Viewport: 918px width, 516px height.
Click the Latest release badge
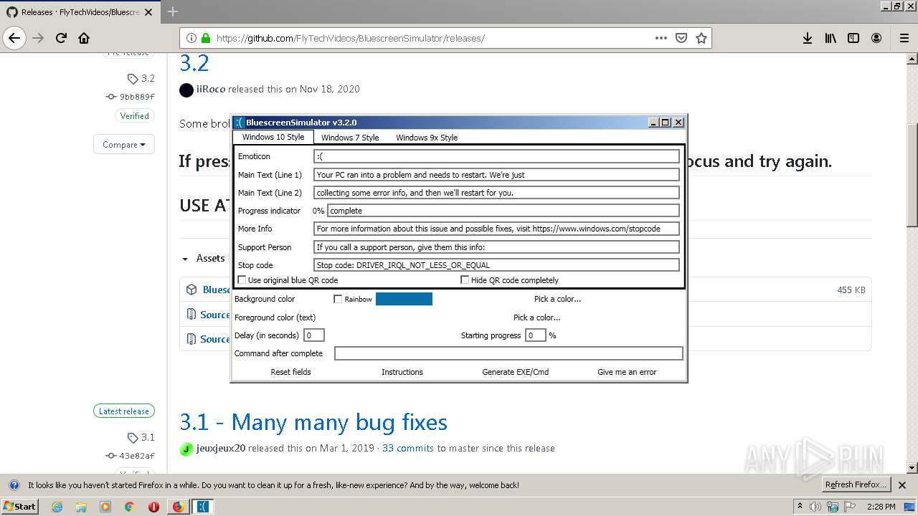pyautogui.click(x=124, y=411)
